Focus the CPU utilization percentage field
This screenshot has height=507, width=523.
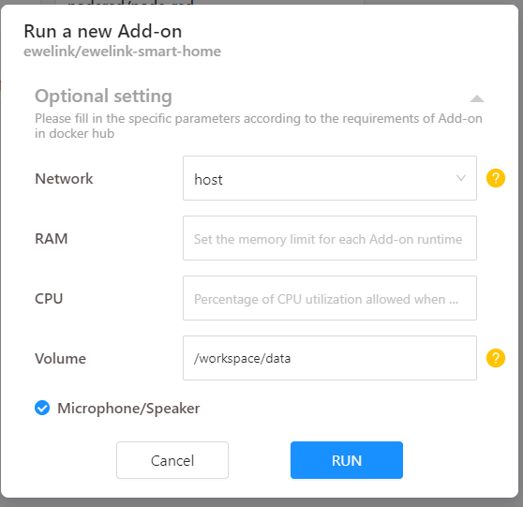(x=330, y=298)
